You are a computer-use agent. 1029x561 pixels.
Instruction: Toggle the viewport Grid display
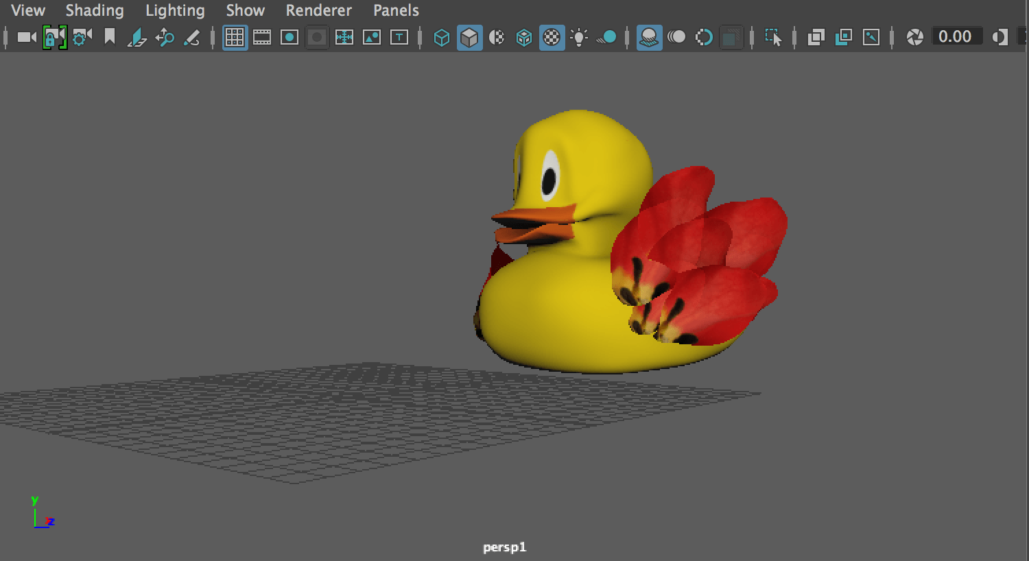coord(235,37)
